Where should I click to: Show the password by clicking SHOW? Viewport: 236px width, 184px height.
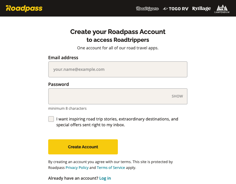pyautogui.click(x=177, y=96)
